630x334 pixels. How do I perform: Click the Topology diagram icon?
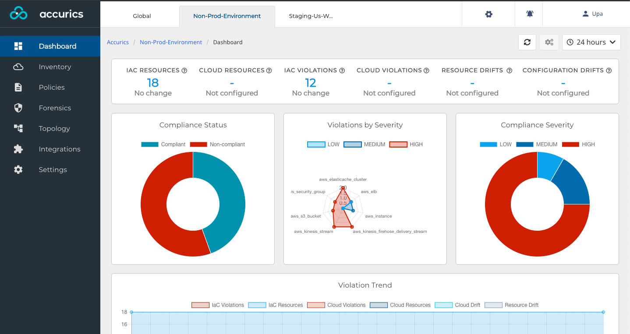[18, 128]
